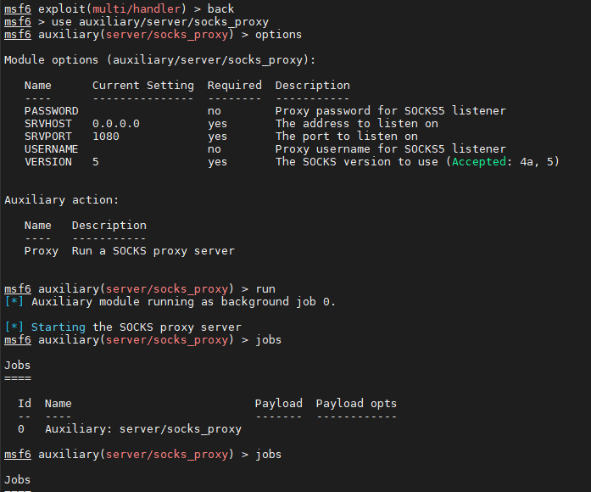Click 'back' command on first line
This screenshot has width=591, height=492.
point(220,8)
